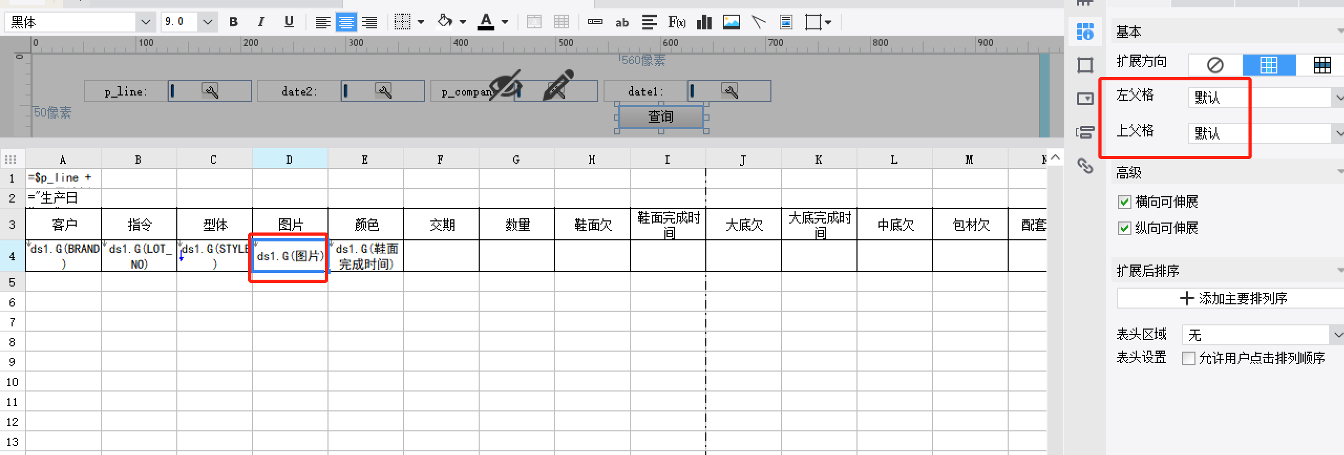Viewport: 1344px width, 455px height.
Task: Set expand direction to vertical
Action: [1269, 65]
